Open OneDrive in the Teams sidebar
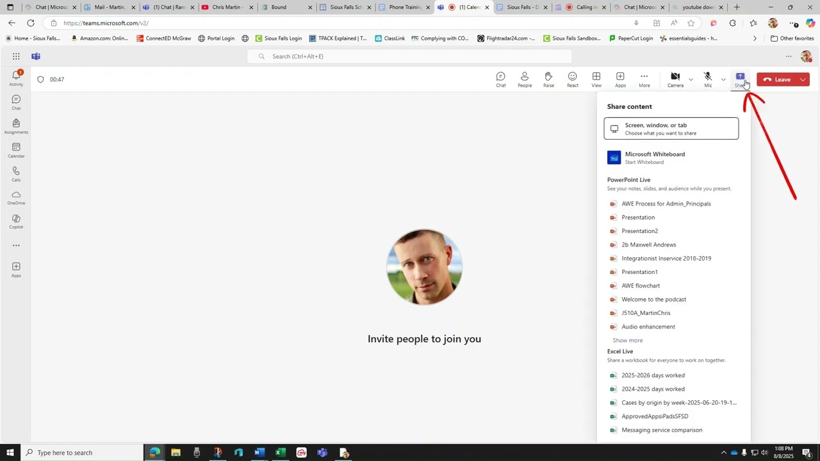 tap(16, 197)
